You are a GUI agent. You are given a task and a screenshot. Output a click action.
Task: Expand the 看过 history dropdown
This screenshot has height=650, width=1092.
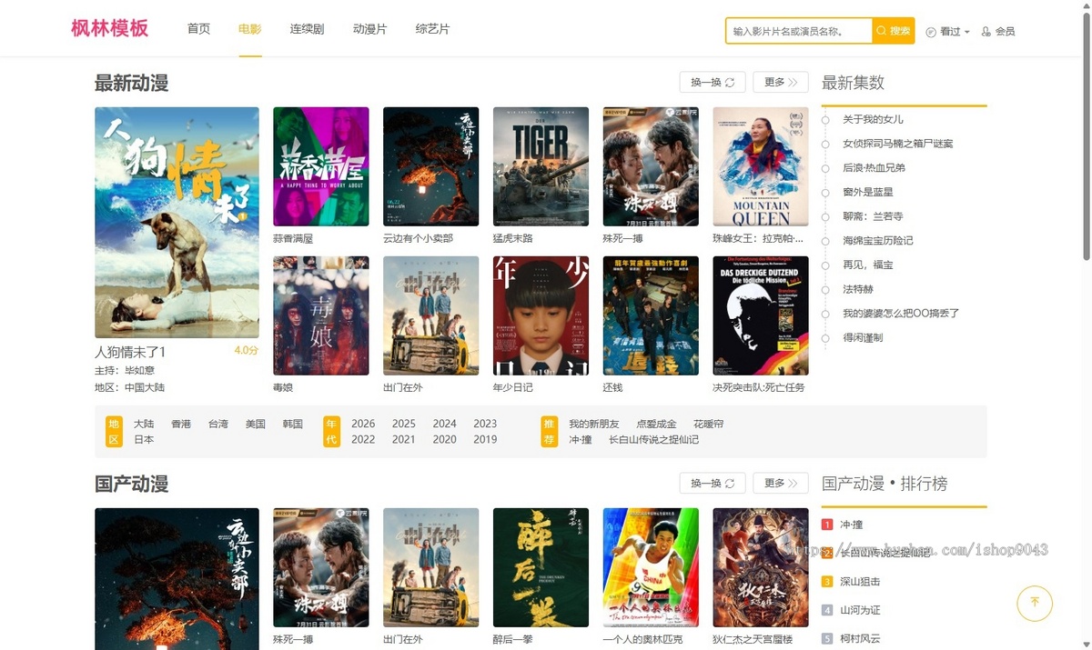947,31
